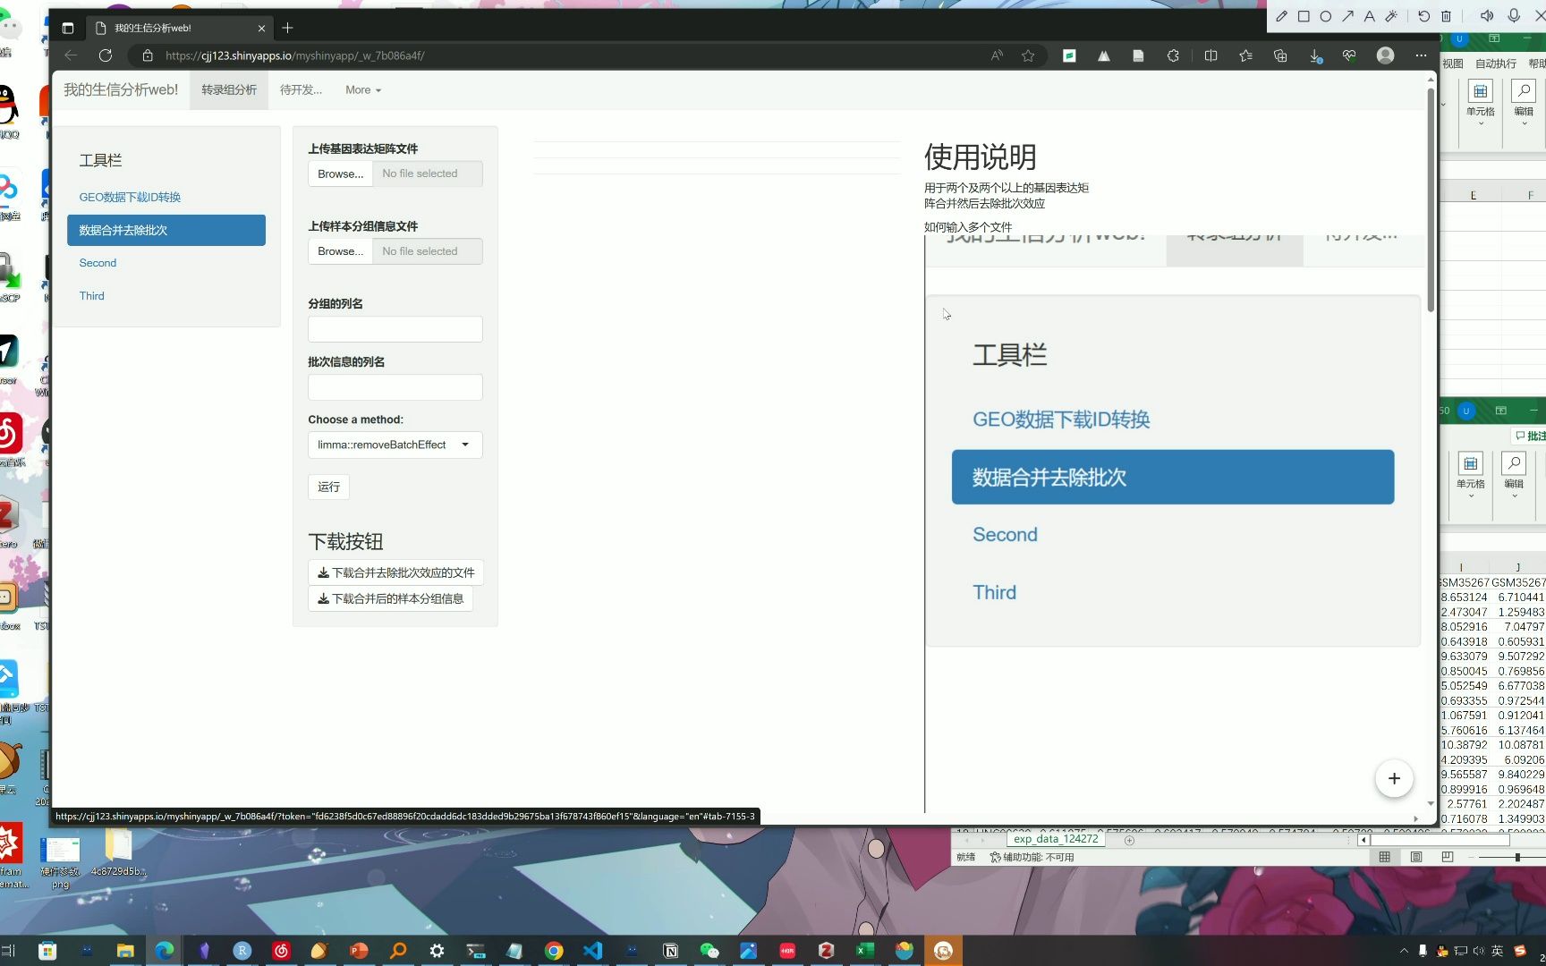1546x966 pixels.
Task: Open the limma::removeBatchEffect method dropdown
Action: tap(395, 445)
